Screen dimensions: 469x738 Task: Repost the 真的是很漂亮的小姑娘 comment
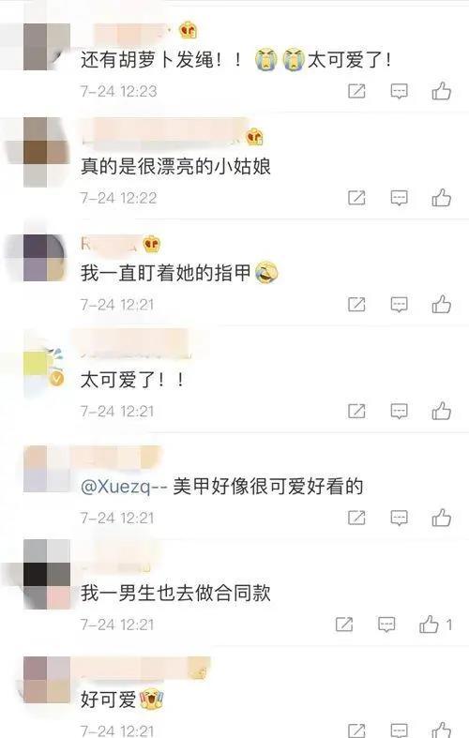[x=356, y=198]
